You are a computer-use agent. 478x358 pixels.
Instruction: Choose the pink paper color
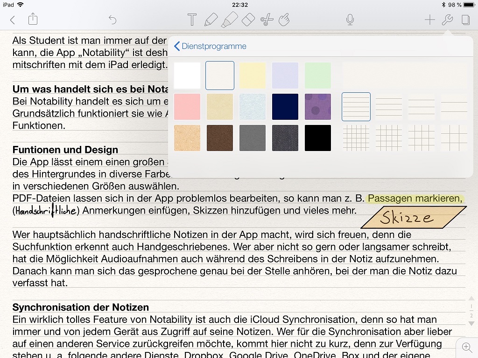click(187, 107)
